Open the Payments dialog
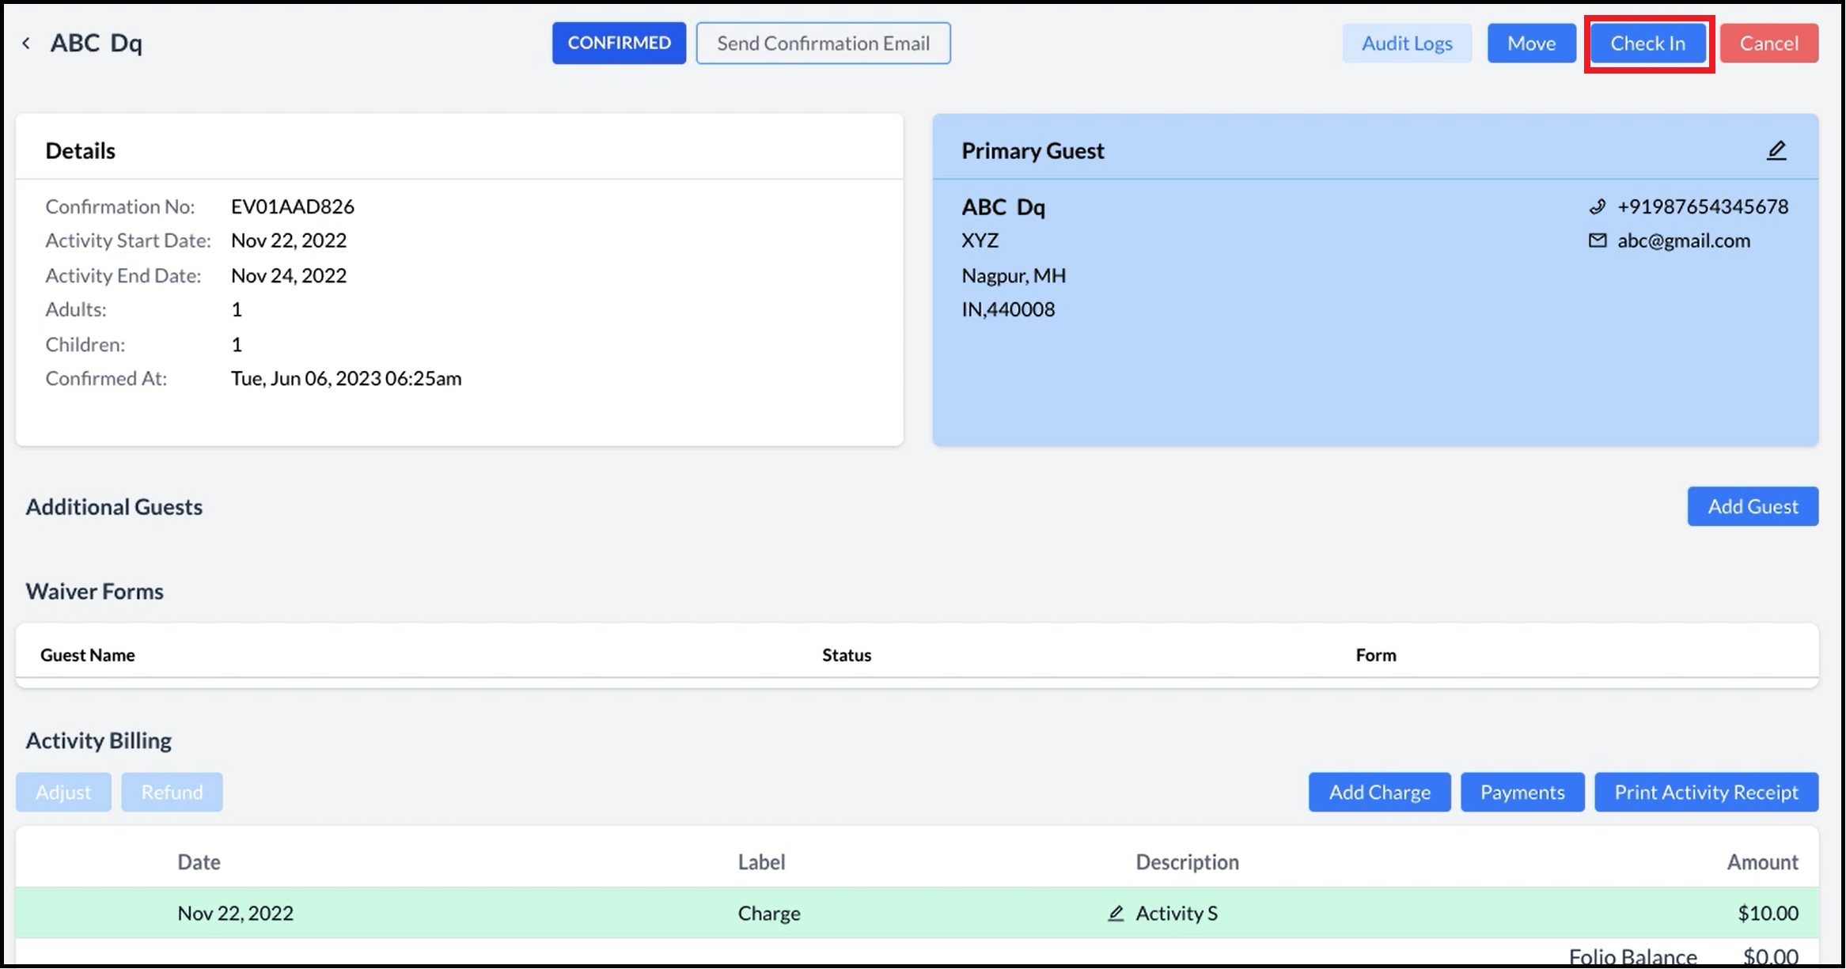This screenshot has width=1846, height=969. coord(1522,793)
